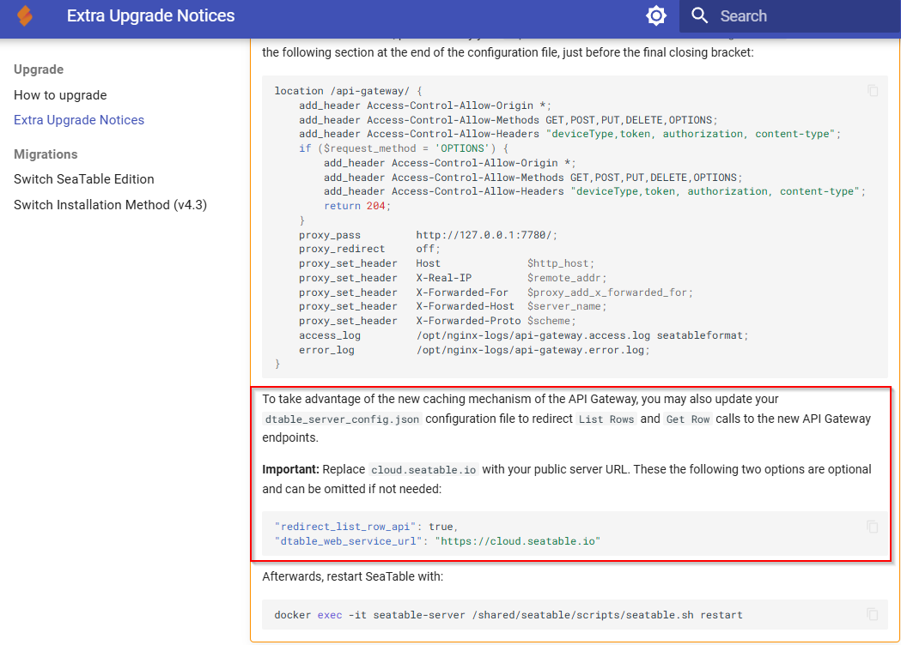The width and height of the screenshot is (901, 645).
Task: Click the Extra Upgrade Notices header title
Action: (x=150, y=15)
